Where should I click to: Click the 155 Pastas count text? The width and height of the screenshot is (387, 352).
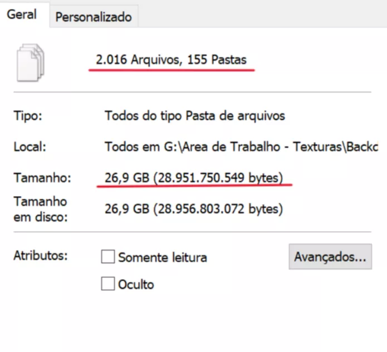click(x=217, y=60)
